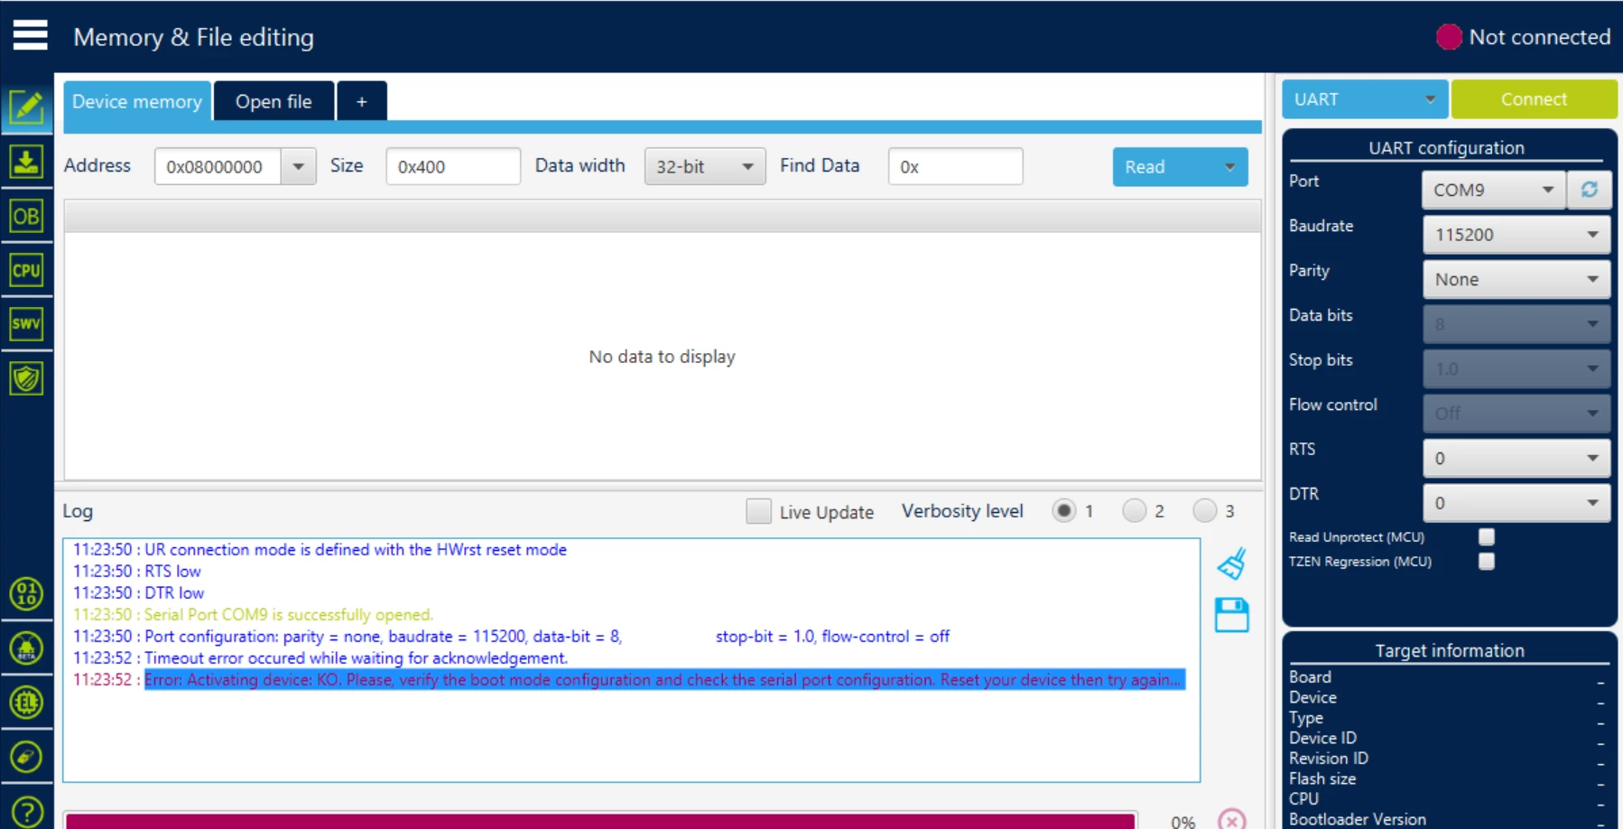Click the 'No data to display' message
The width and height of the screenshot is (1623, 829).
662,357
